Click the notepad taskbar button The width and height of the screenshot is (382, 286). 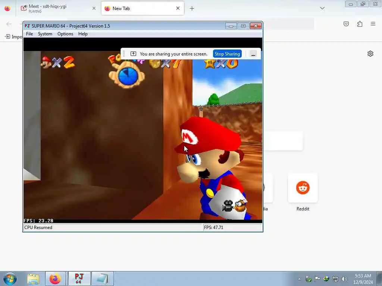[x=103, y=279]
